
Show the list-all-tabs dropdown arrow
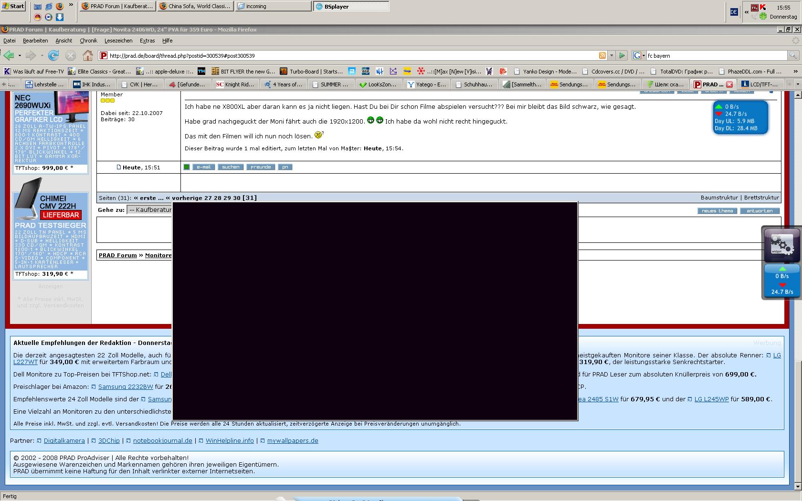tap(790, 84)
